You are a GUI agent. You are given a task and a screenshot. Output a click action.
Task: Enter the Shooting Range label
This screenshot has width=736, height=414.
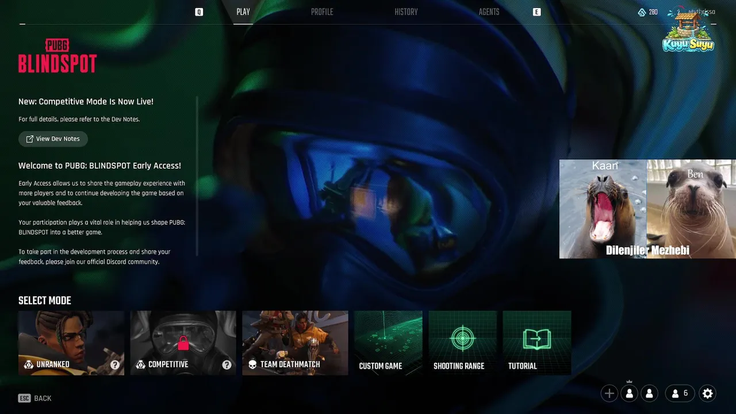pos(459,366)
